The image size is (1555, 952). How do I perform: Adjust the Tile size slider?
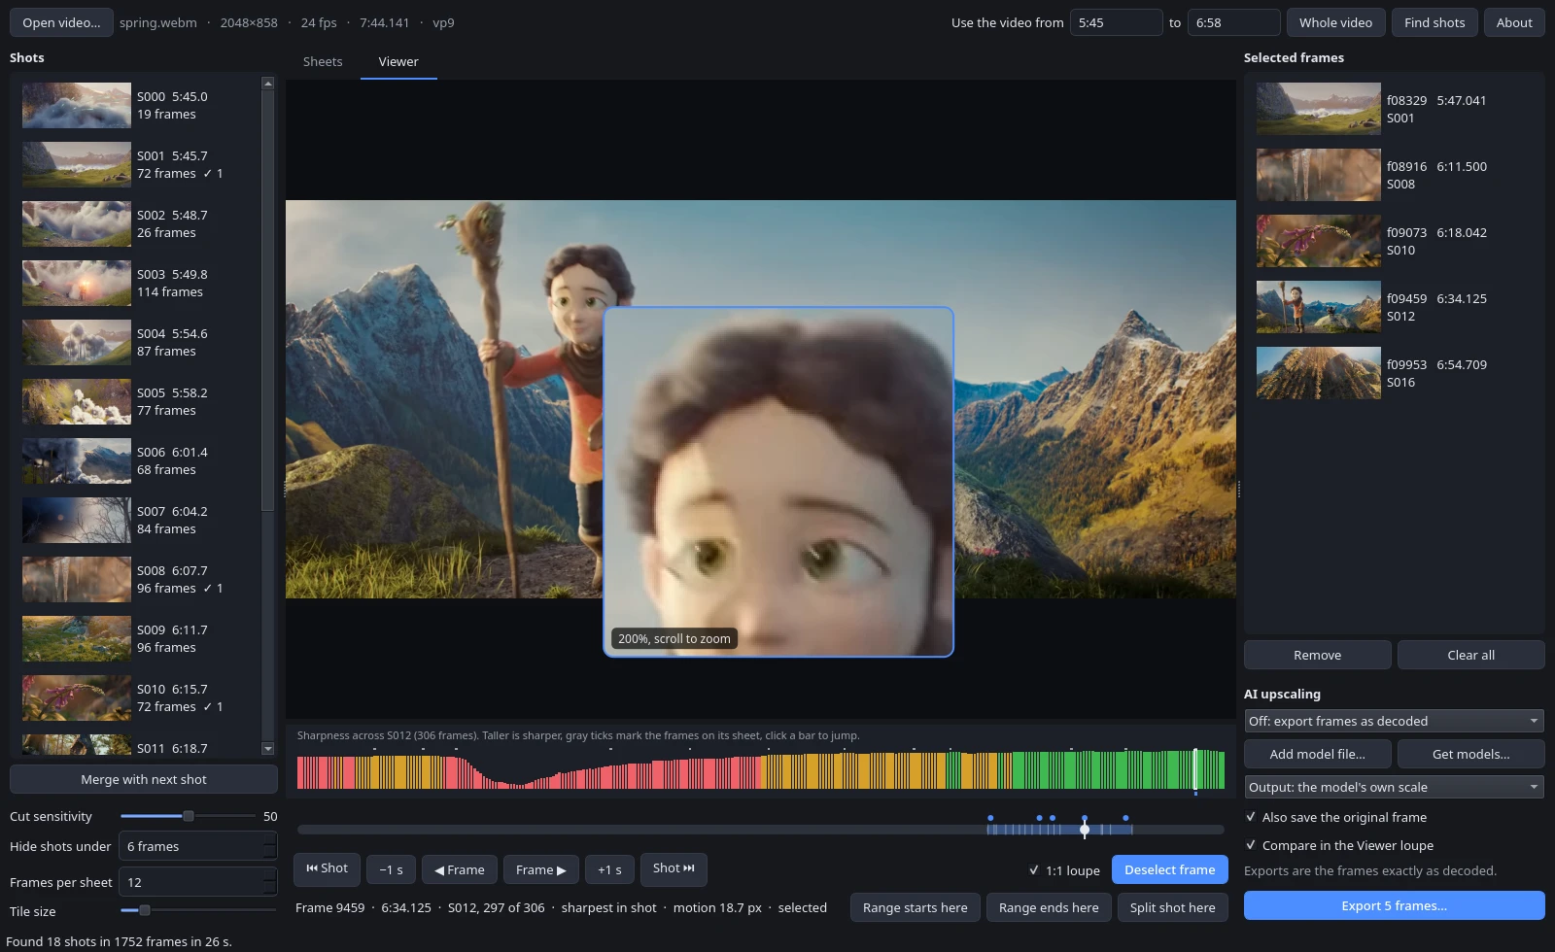tap(145, 910)
